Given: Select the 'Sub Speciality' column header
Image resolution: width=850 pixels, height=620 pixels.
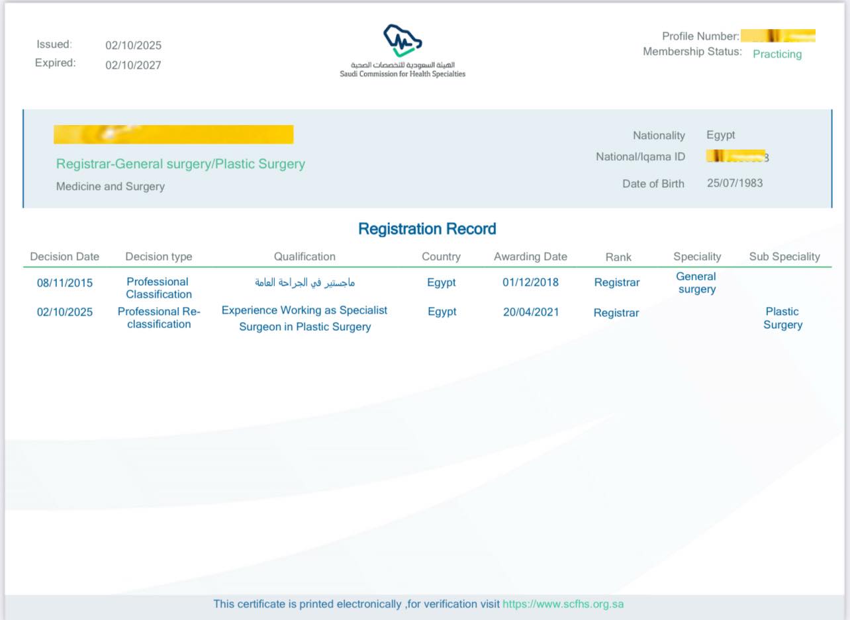Looking at the screenshot, I should [x=784, y=257].
